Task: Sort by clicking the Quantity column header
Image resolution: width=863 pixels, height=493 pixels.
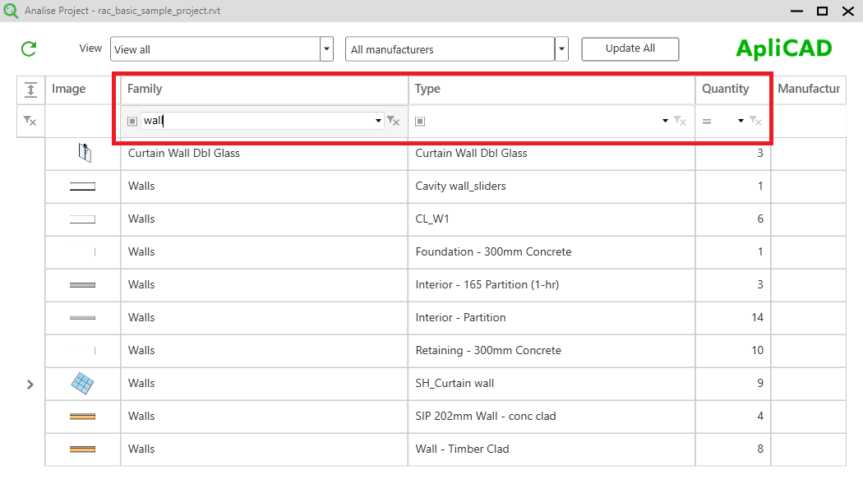Action: pyautogui.click(x=724, y=89)
